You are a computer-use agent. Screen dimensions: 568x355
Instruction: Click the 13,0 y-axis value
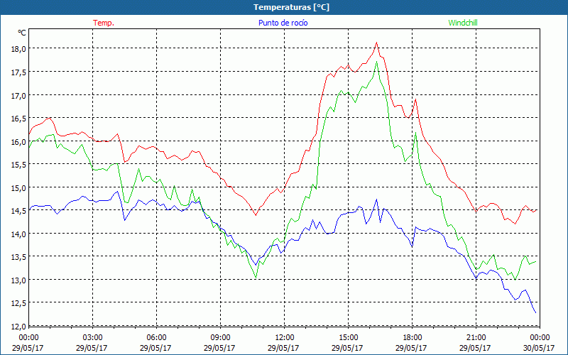pos(18,280)
